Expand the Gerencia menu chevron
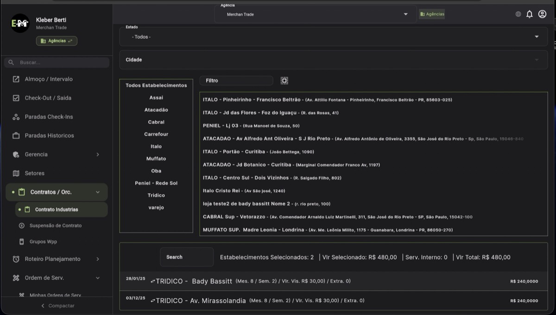 (x=98, y=155)
